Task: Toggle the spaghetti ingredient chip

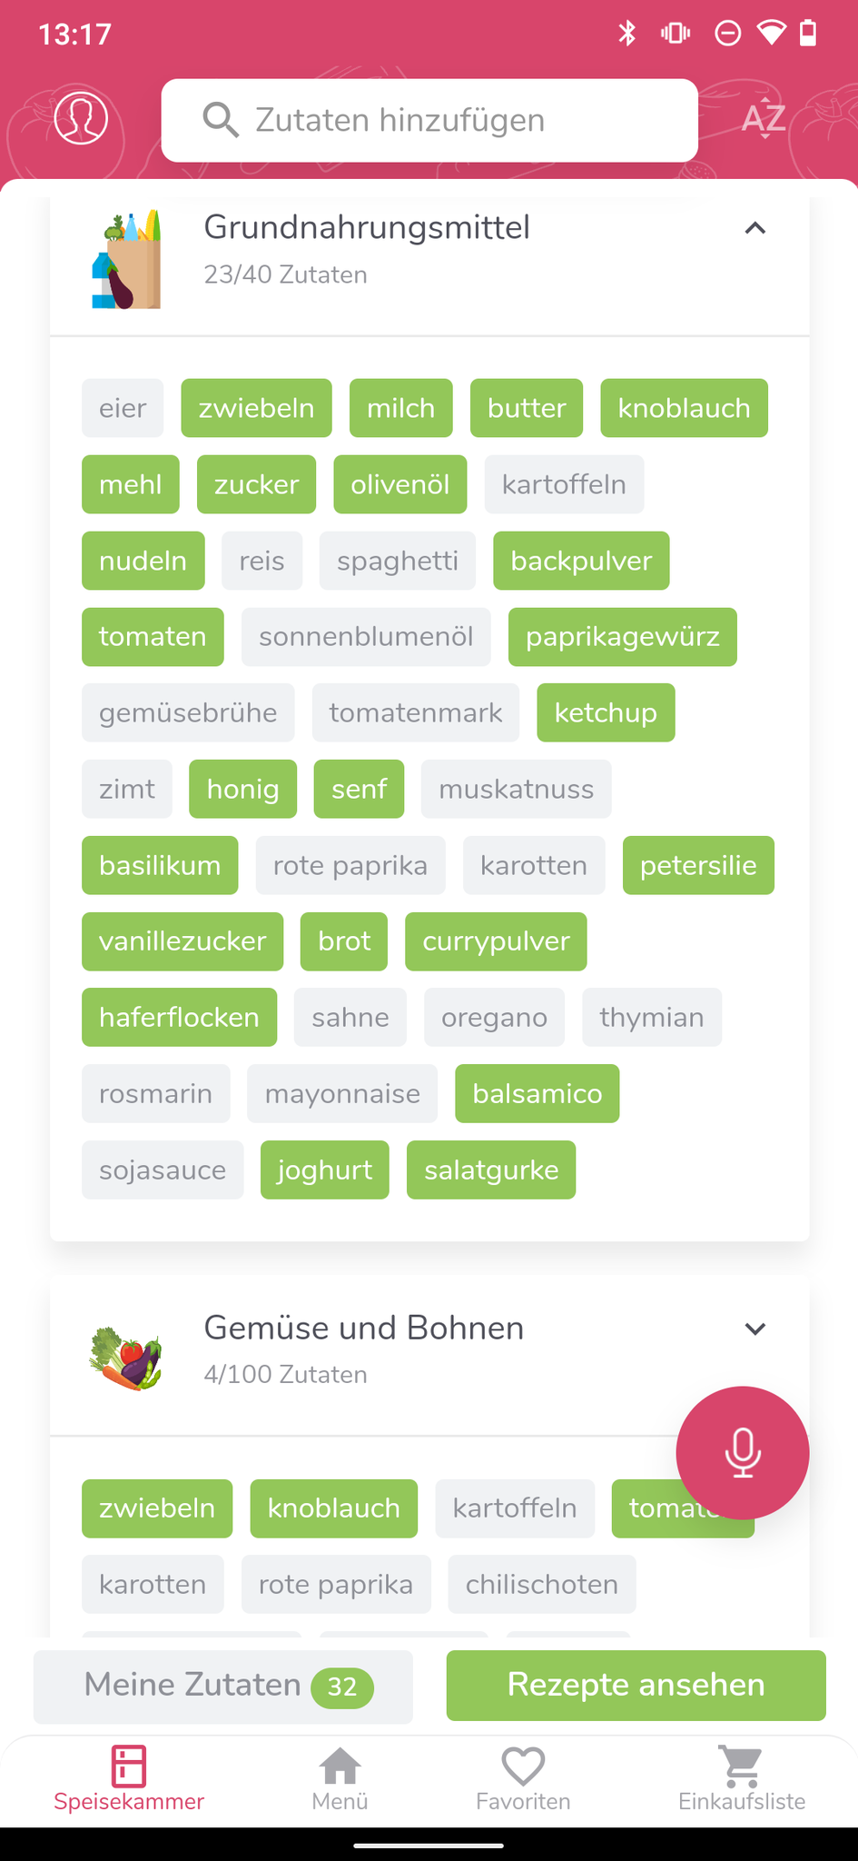Action: tap(397, 561)
